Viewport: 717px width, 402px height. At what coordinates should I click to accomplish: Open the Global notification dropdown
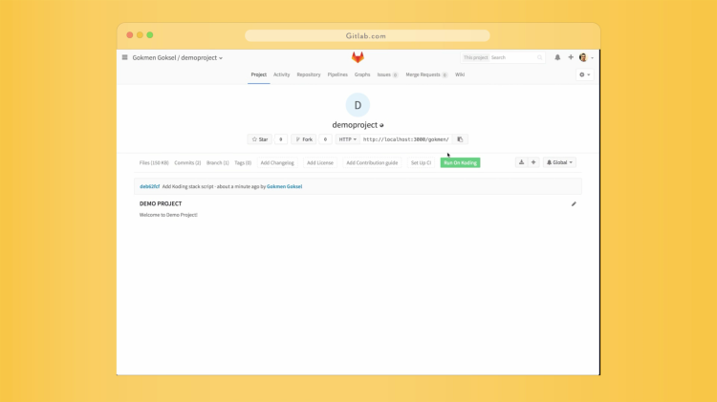559,162
